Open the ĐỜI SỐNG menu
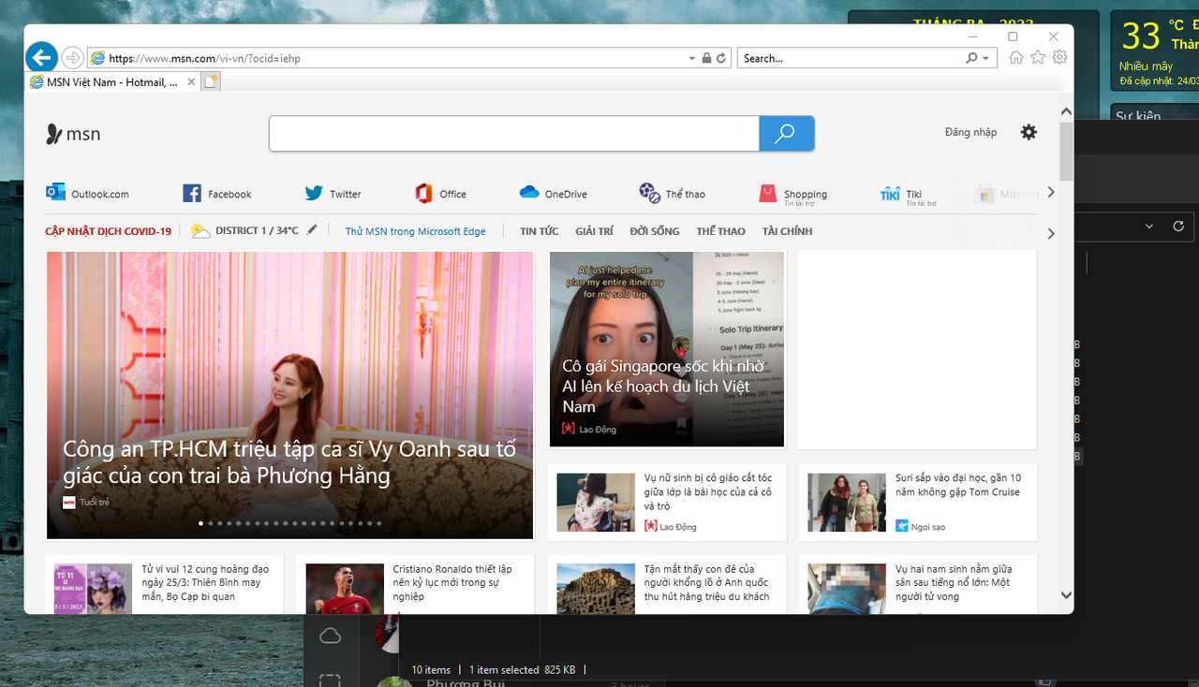 655,231
